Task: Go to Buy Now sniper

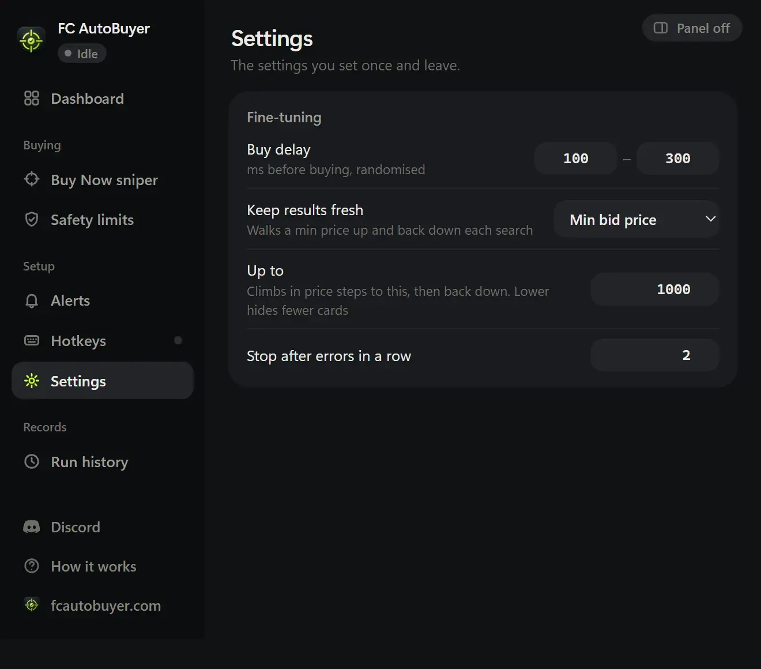Action: [103, 180]
